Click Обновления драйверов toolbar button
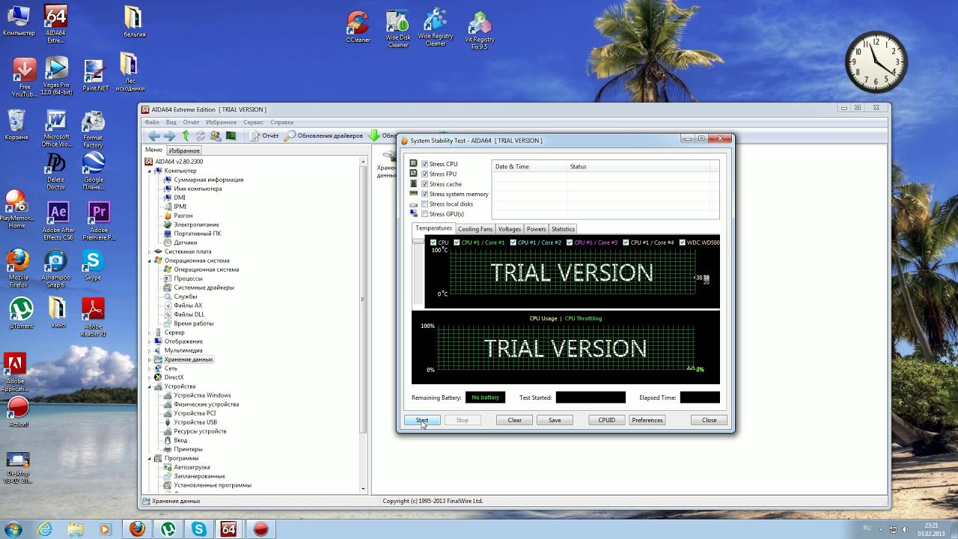This screenshot has width=958, height=539. click(x=323, y=135)
